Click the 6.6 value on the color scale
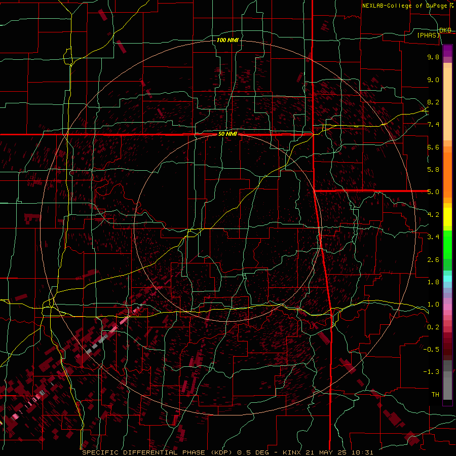The image size is (456, 456). [433, 147]
